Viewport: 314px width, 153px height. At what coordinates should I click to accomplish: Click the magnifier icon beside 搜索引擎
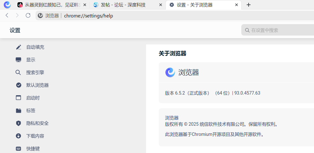click(18, 72)
